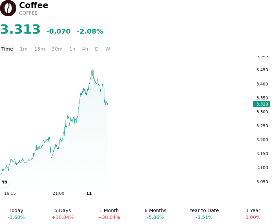Show the daily D chart
Image resolution: width=272 pixels, height=224 pixels.
pos(97,49)
